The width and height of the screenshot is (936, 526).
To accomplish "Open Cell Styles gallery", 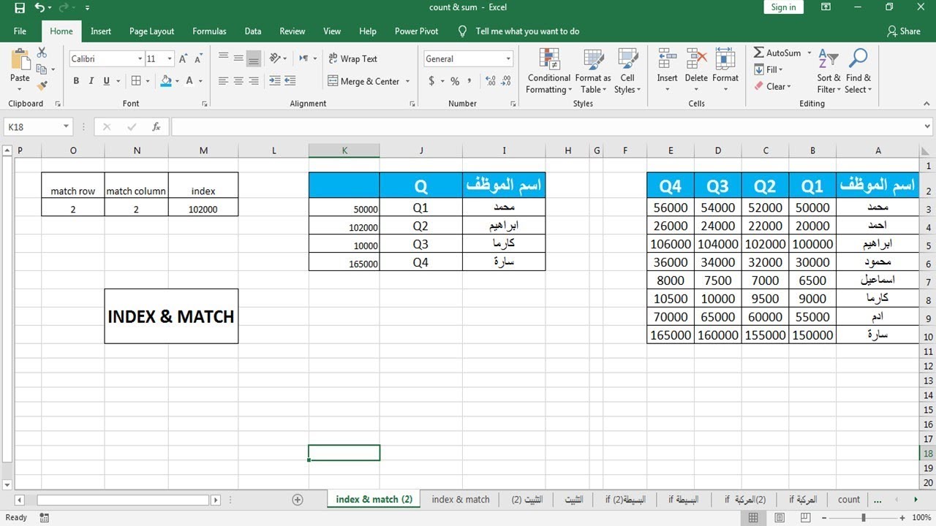I will point(627,71).
